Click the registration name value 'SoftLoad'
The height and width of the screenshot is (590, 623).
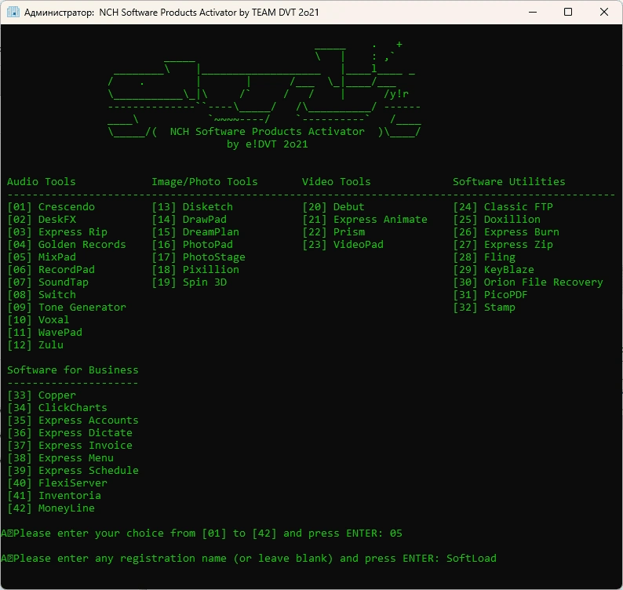click(x=472, y=558)
